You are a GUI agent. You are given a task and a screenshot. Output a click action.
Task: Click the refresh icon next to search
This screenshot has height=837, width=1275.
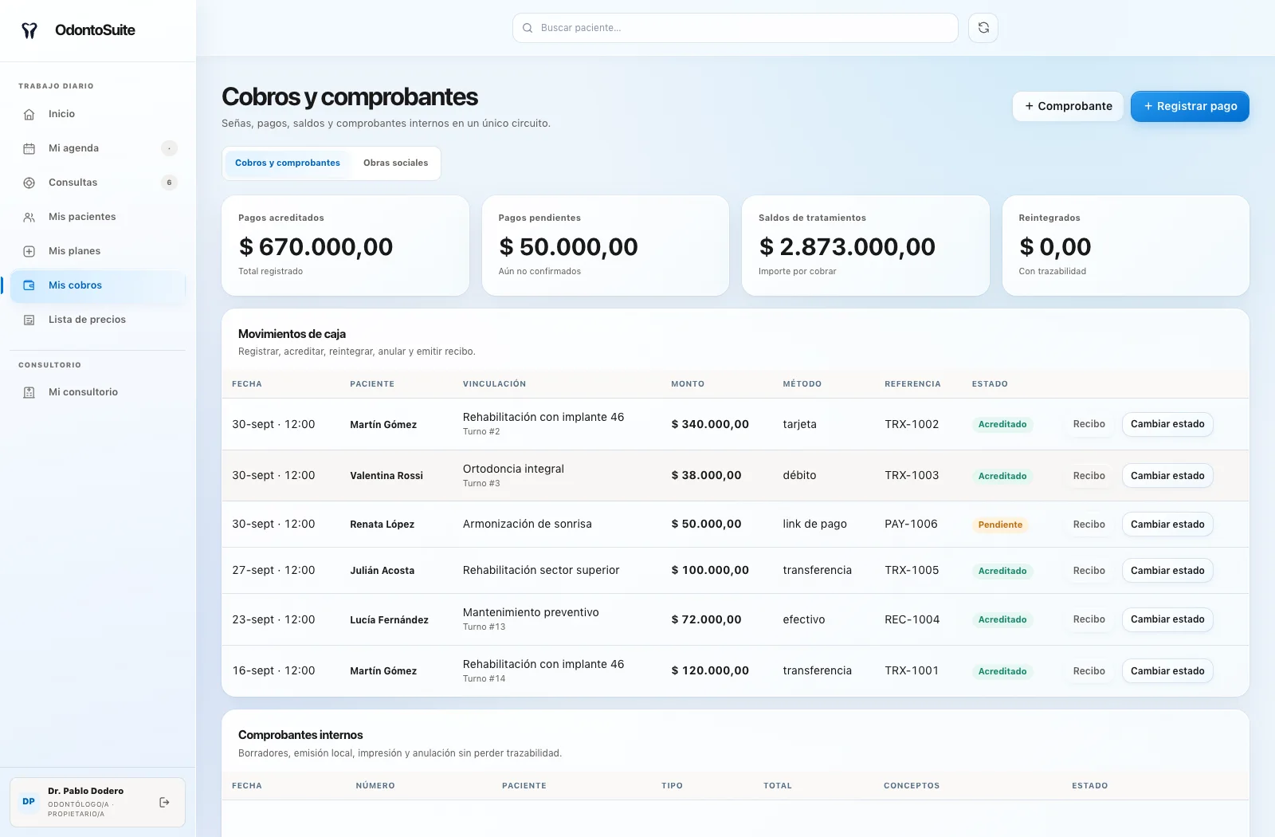tap(983, 28)
